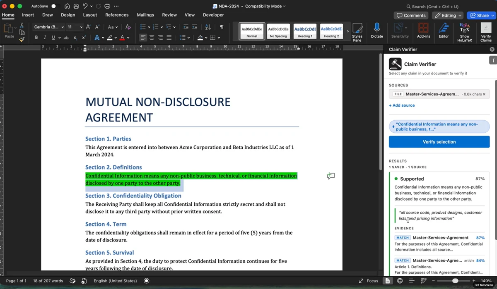Image resolution: width=497 pixels, height=289 pixels.
Task: Click the document vertical scrollbar
Action: coord(381,112)
